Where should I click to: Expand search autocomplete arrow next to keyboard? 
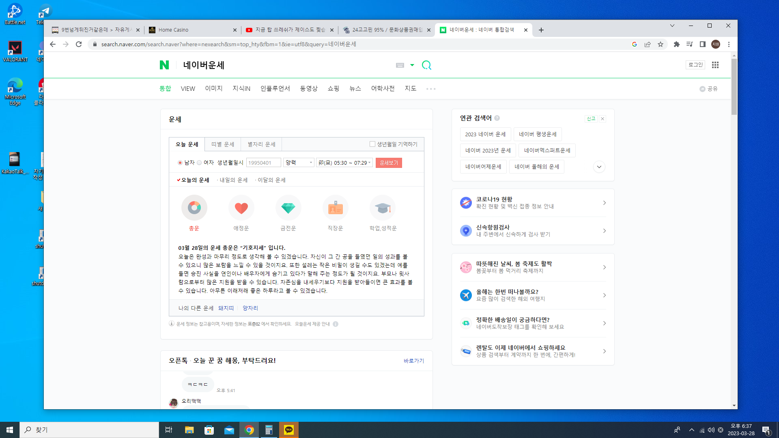pos(412,65)
